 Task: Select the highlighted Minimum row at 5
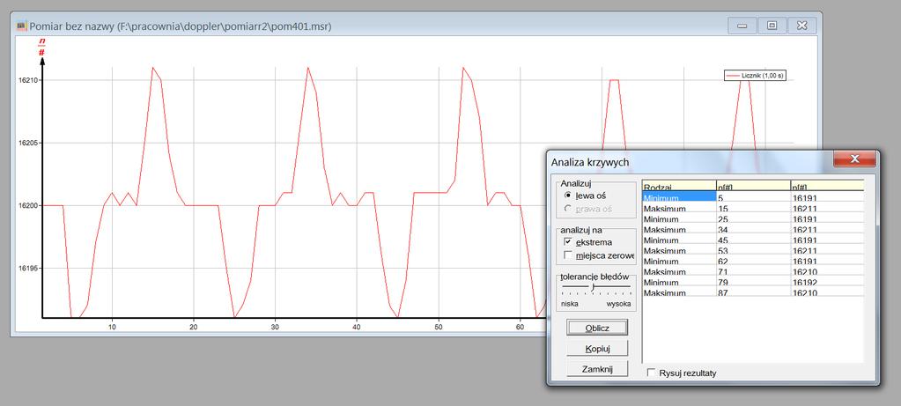753,197
